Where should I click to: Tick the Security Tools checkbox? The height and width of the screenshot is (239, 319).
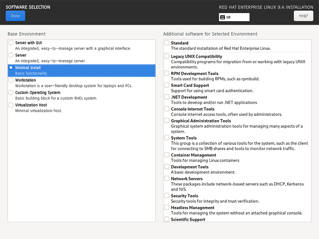[x=167, y=196]
